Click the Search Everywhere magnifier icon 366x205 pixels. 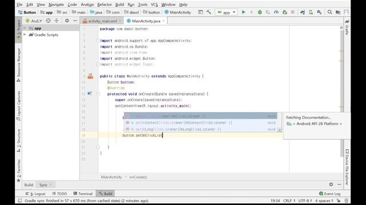(329, 12)
